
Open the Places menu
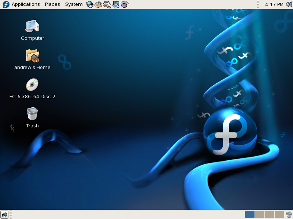[x=52, y=4]
